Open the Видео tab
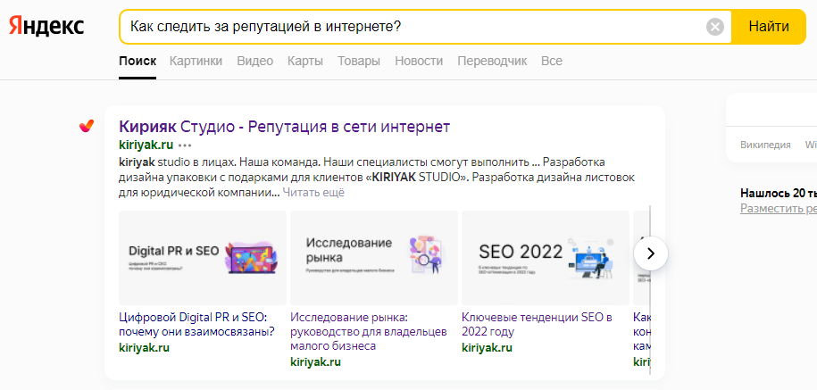Screen dimensions: 817x390 (x=254, y=61)
